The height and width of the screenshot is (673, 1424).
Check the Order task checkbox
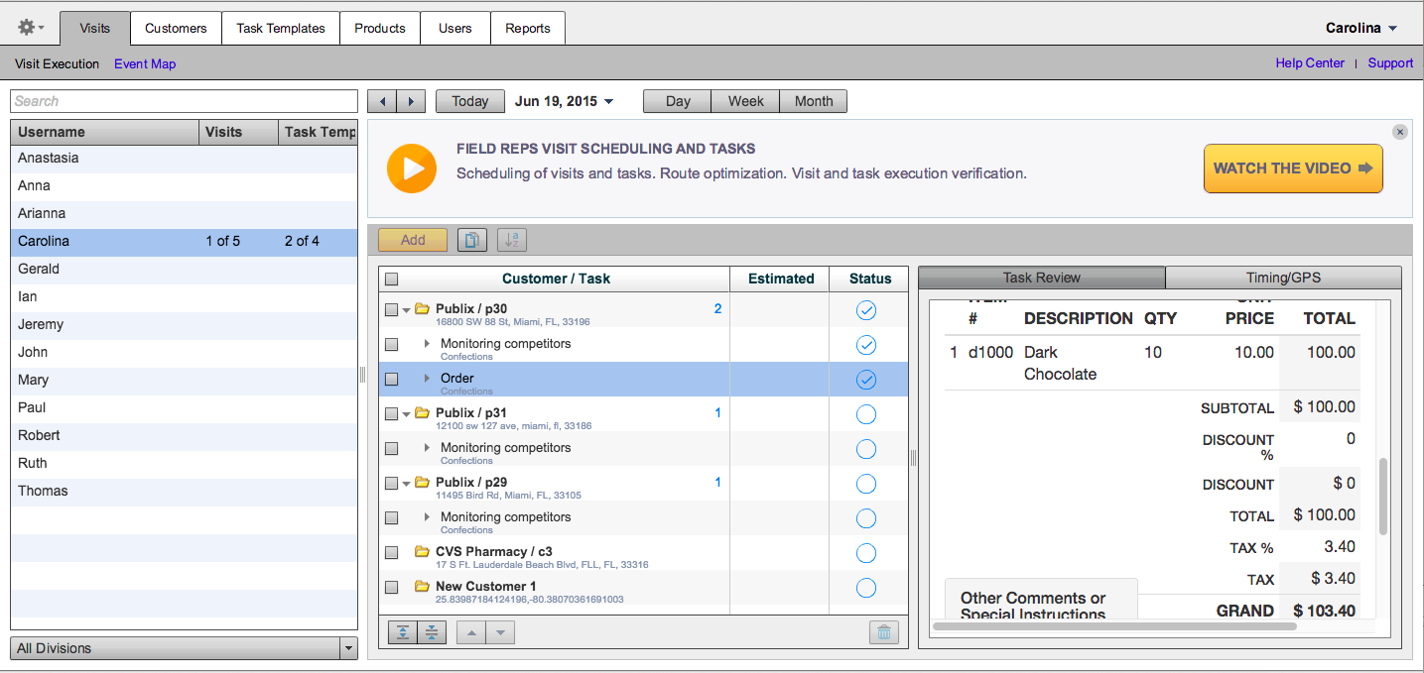coord(392,380)
